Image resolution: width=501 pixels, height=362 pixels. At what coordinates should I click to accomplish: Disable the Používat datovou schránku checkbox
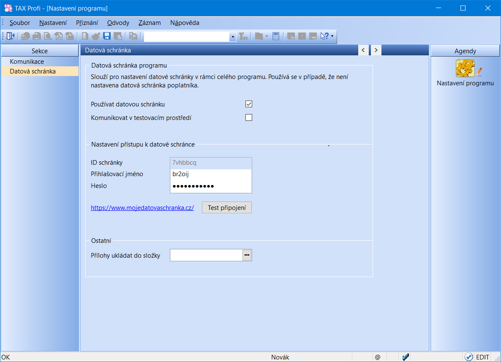coord(249,104)
